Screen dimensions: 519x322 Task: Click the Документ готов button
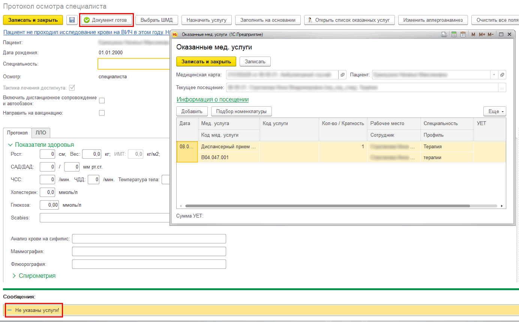coord(107,20)
